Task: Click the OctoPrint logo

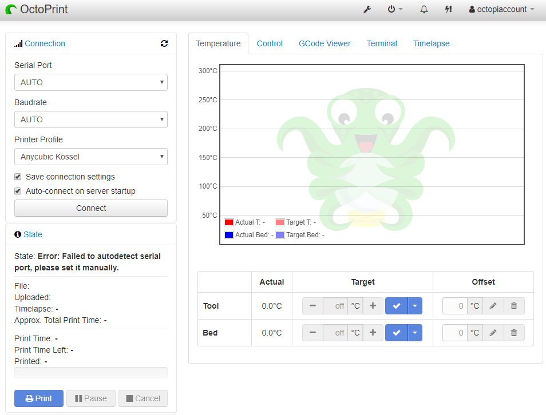Action: pos(37,9)
